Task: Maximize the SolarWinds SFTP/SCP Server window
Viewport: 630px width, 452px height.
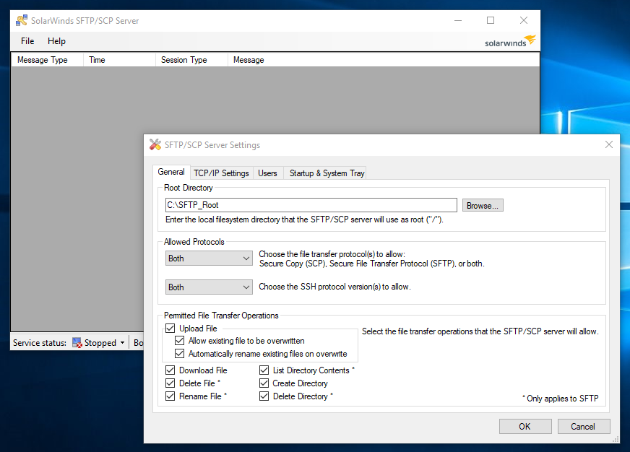Action: 491,20
